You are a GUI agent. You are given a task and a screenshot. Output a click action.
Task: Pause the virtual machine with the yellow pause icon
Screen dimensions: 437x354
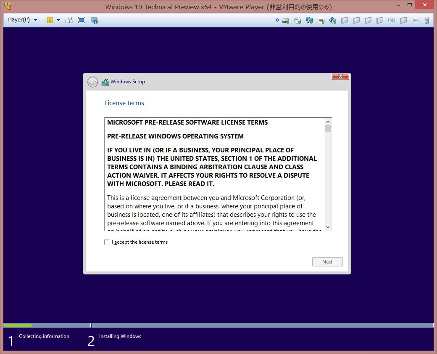click(50, 20)
